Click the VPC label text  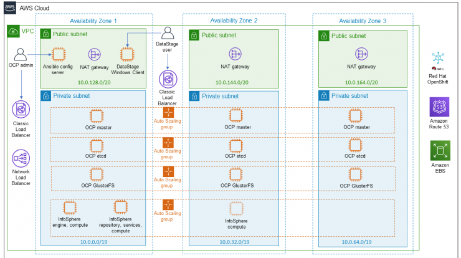click(x=27, y=31)
